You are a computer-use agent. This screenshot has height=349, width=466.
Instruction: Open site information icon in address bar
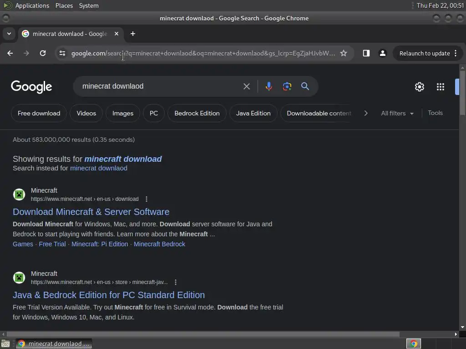pos(62,53)
